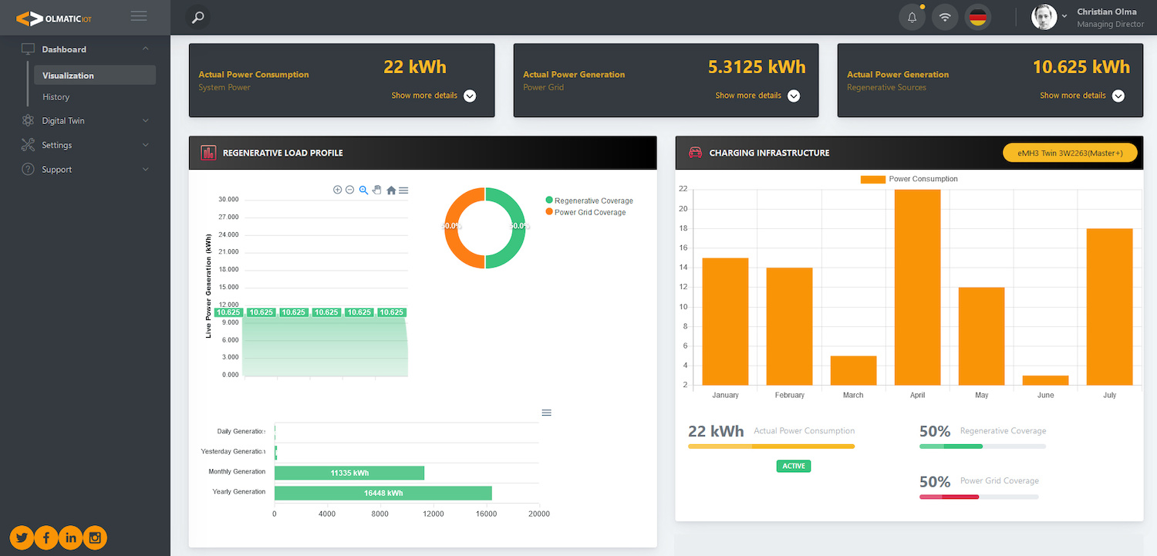The height and width of the screenshot is (556, 1157).
Task: Toggle sidebar with hamburger menu icon
Action: pos(139,16)
